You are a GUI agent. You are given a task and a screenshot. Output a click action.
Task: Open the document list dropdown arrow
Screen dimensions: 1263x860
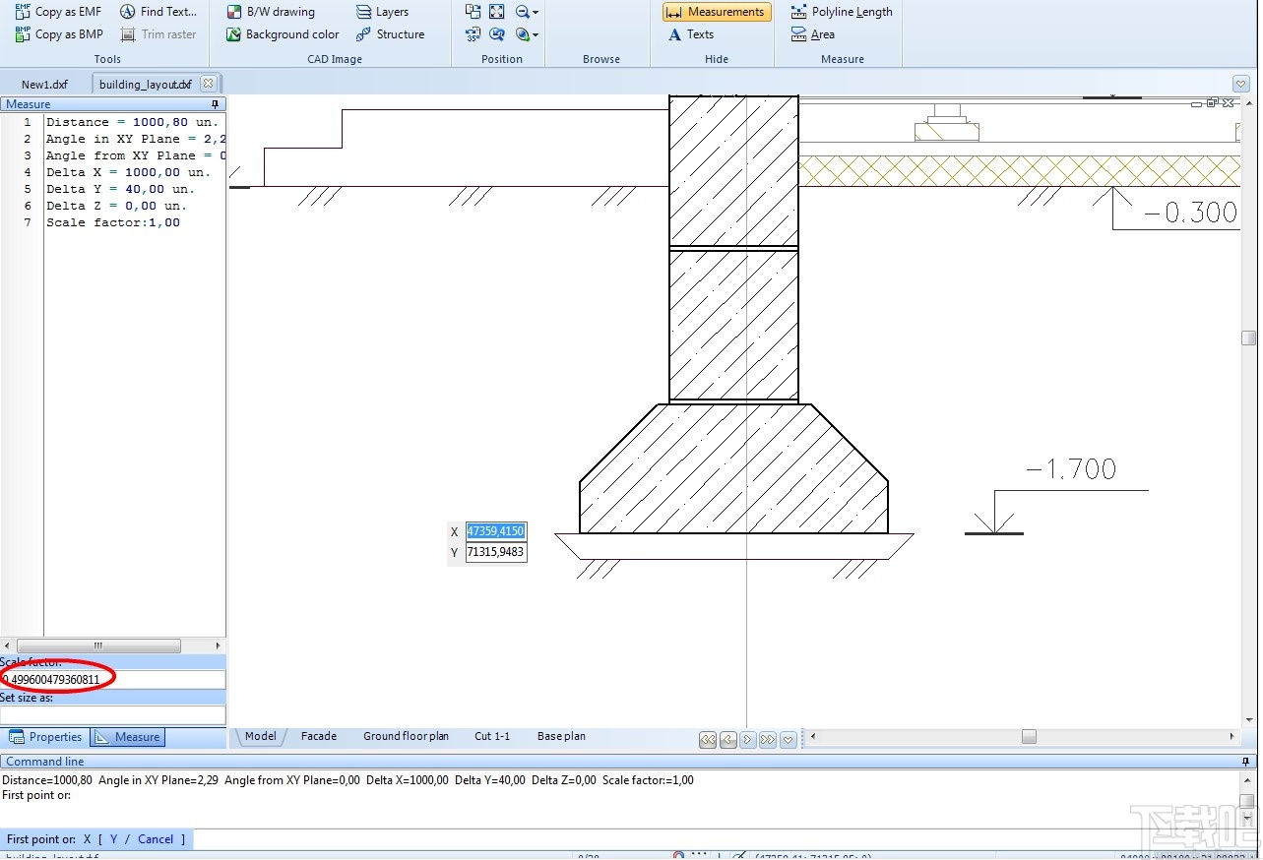click(x=1240, y=85)
